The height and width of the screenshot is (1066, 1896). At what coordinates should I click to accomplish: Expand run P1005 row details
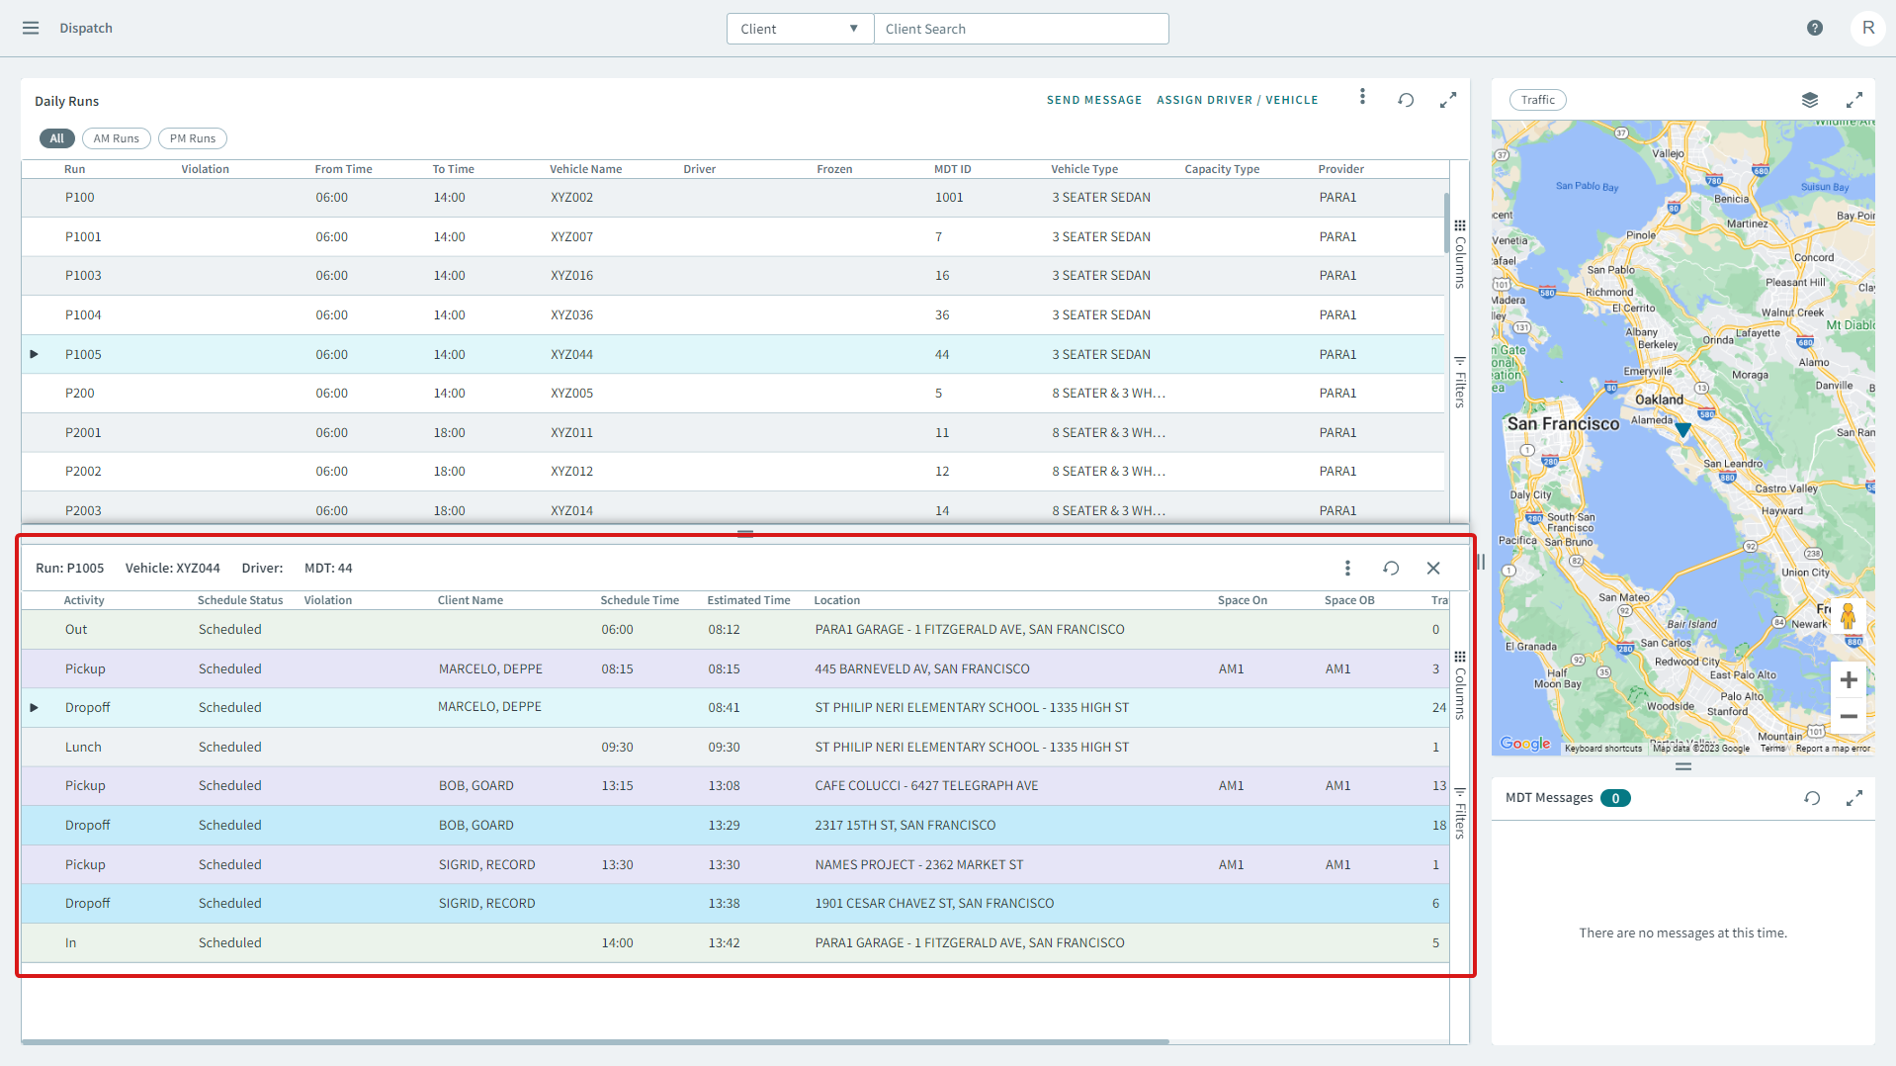[x=34, y=353]
